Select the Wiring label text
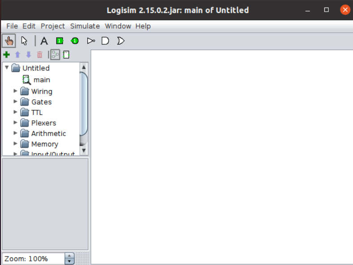The height and width of the screenshot is (265, 353). tap(42, 91)
